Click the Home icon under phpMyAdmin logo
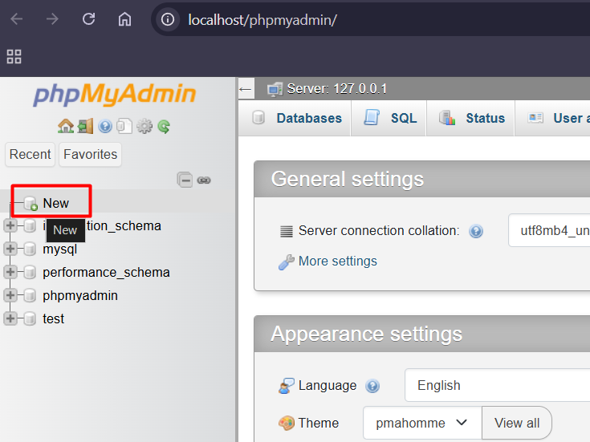The height and width of the screenshot is (442, 590). tap(66, 126)
